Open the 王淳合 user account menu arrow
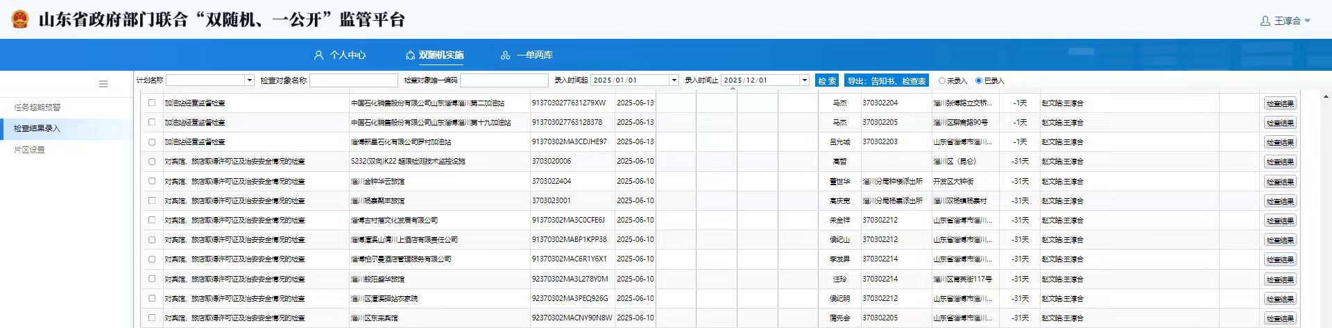Screen dimensions: 1332x328 pos(1308,21)
